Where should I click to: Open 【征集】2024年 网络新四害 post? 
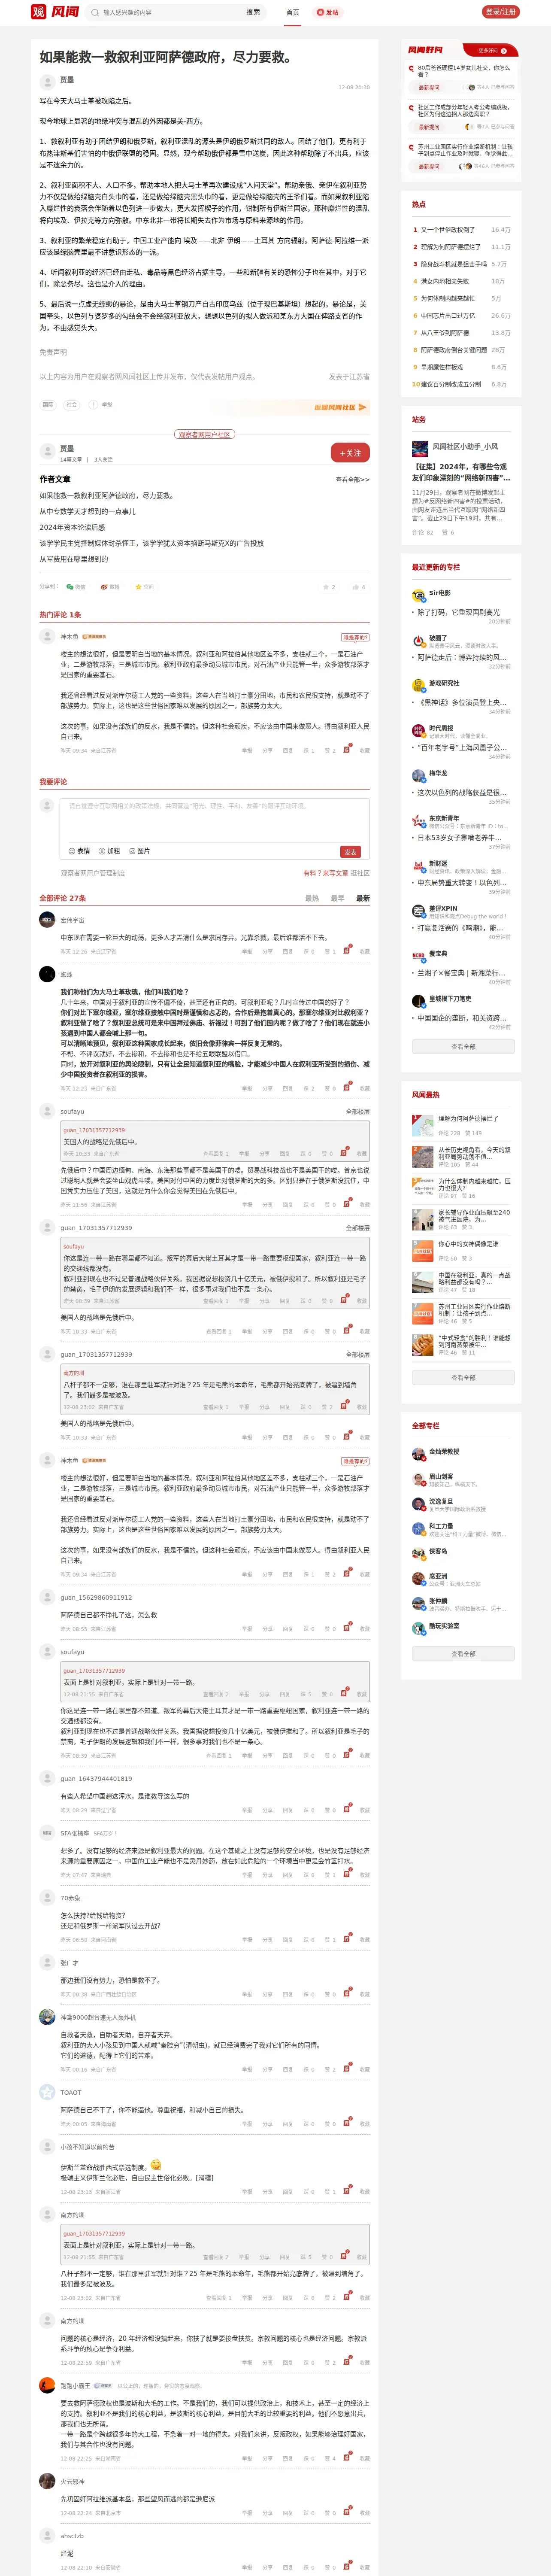pos(460,472)
